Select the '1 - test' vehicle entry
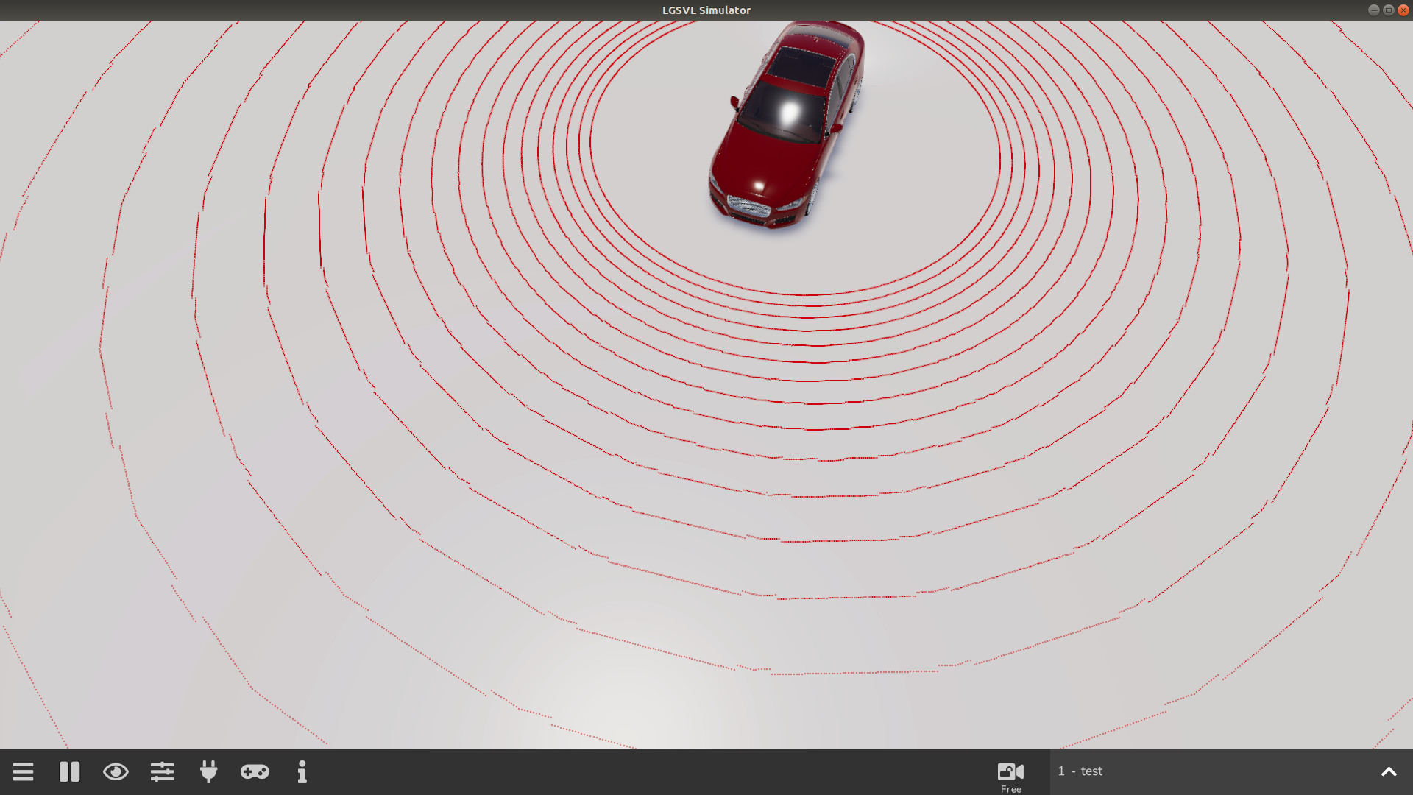Viewport: 1413px width, 795px height. click(1080, 771)
